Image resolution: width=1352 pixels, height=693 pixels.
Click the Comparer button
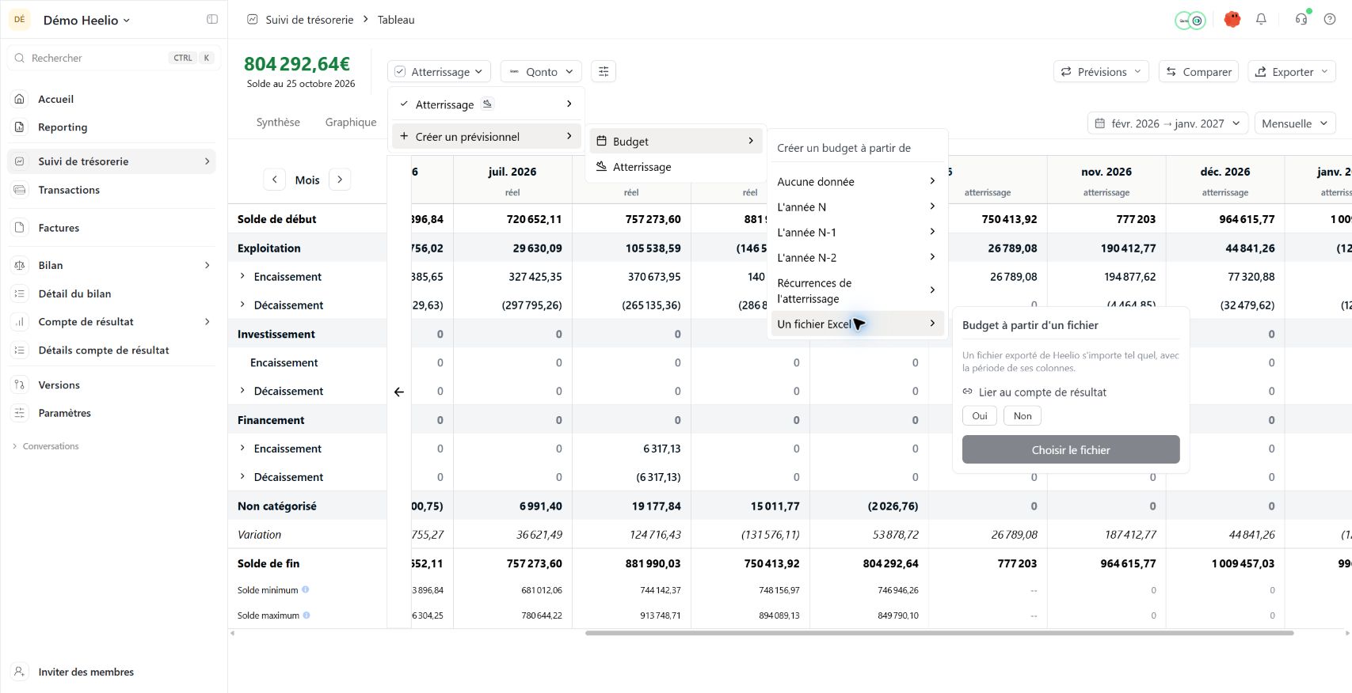(x=1199, y=72)
